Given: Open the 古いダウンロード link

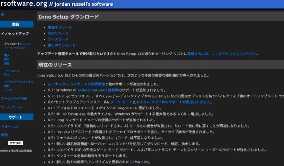Looking at the screenshot, I should [61, 45].
